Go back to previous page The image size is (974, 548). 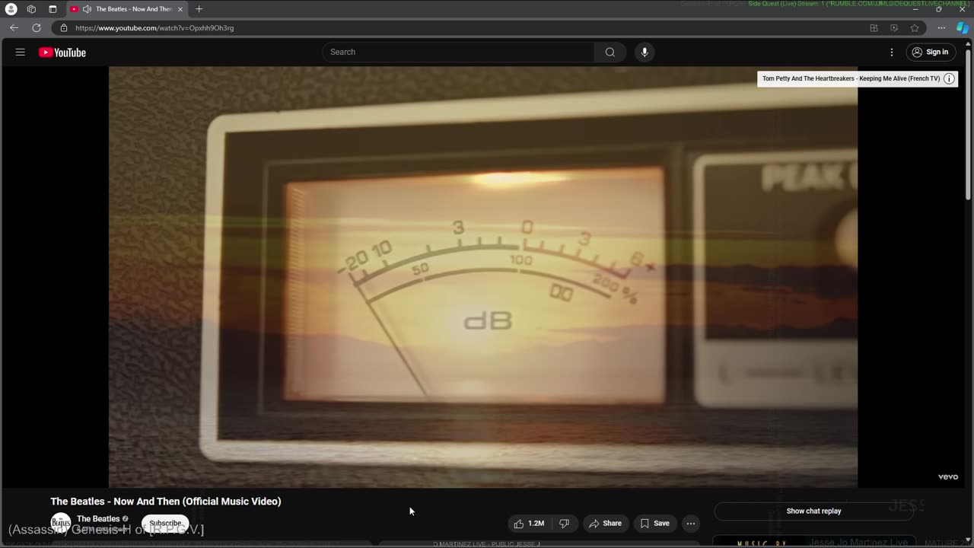(14, 28)
